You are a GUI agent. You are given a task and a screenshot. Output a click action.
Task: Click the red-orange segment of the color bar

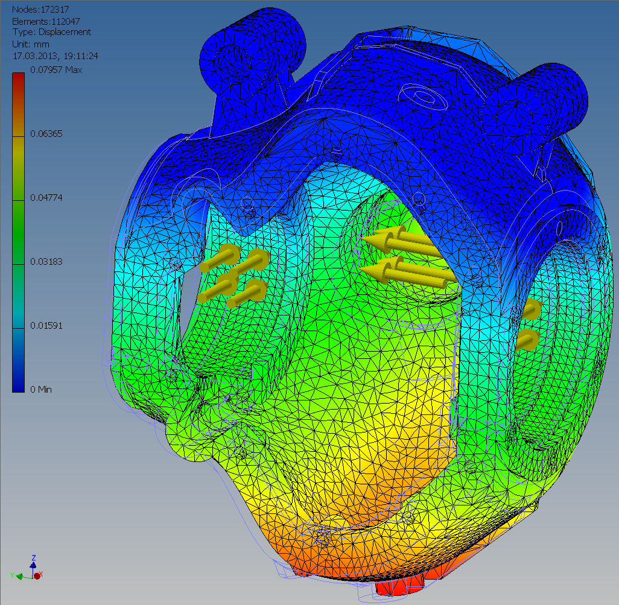[18, 104]
